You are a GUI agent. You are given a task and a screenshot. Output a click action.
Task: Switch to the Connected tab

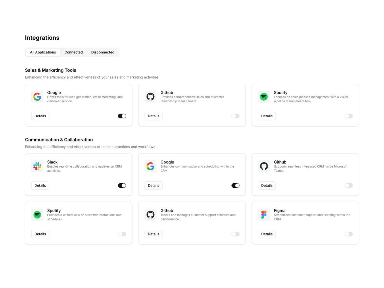click(74, 52)
